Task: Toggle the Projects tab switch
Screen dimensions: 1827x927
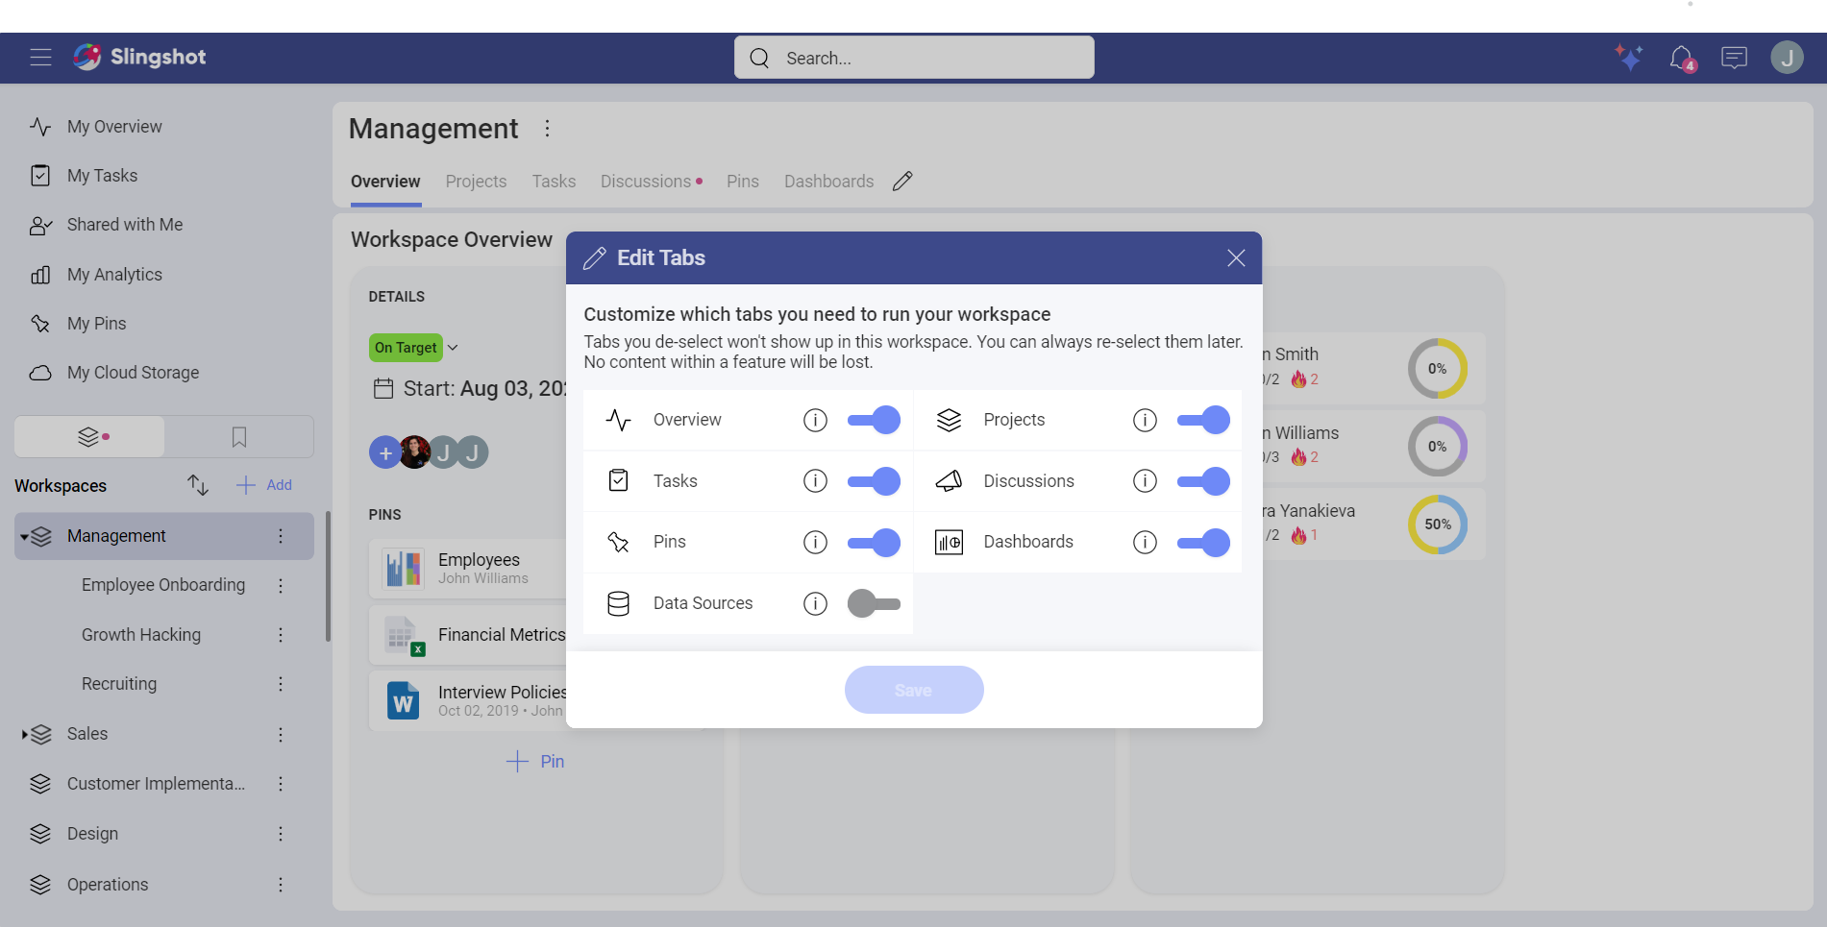Action: tap(1203, 420)
